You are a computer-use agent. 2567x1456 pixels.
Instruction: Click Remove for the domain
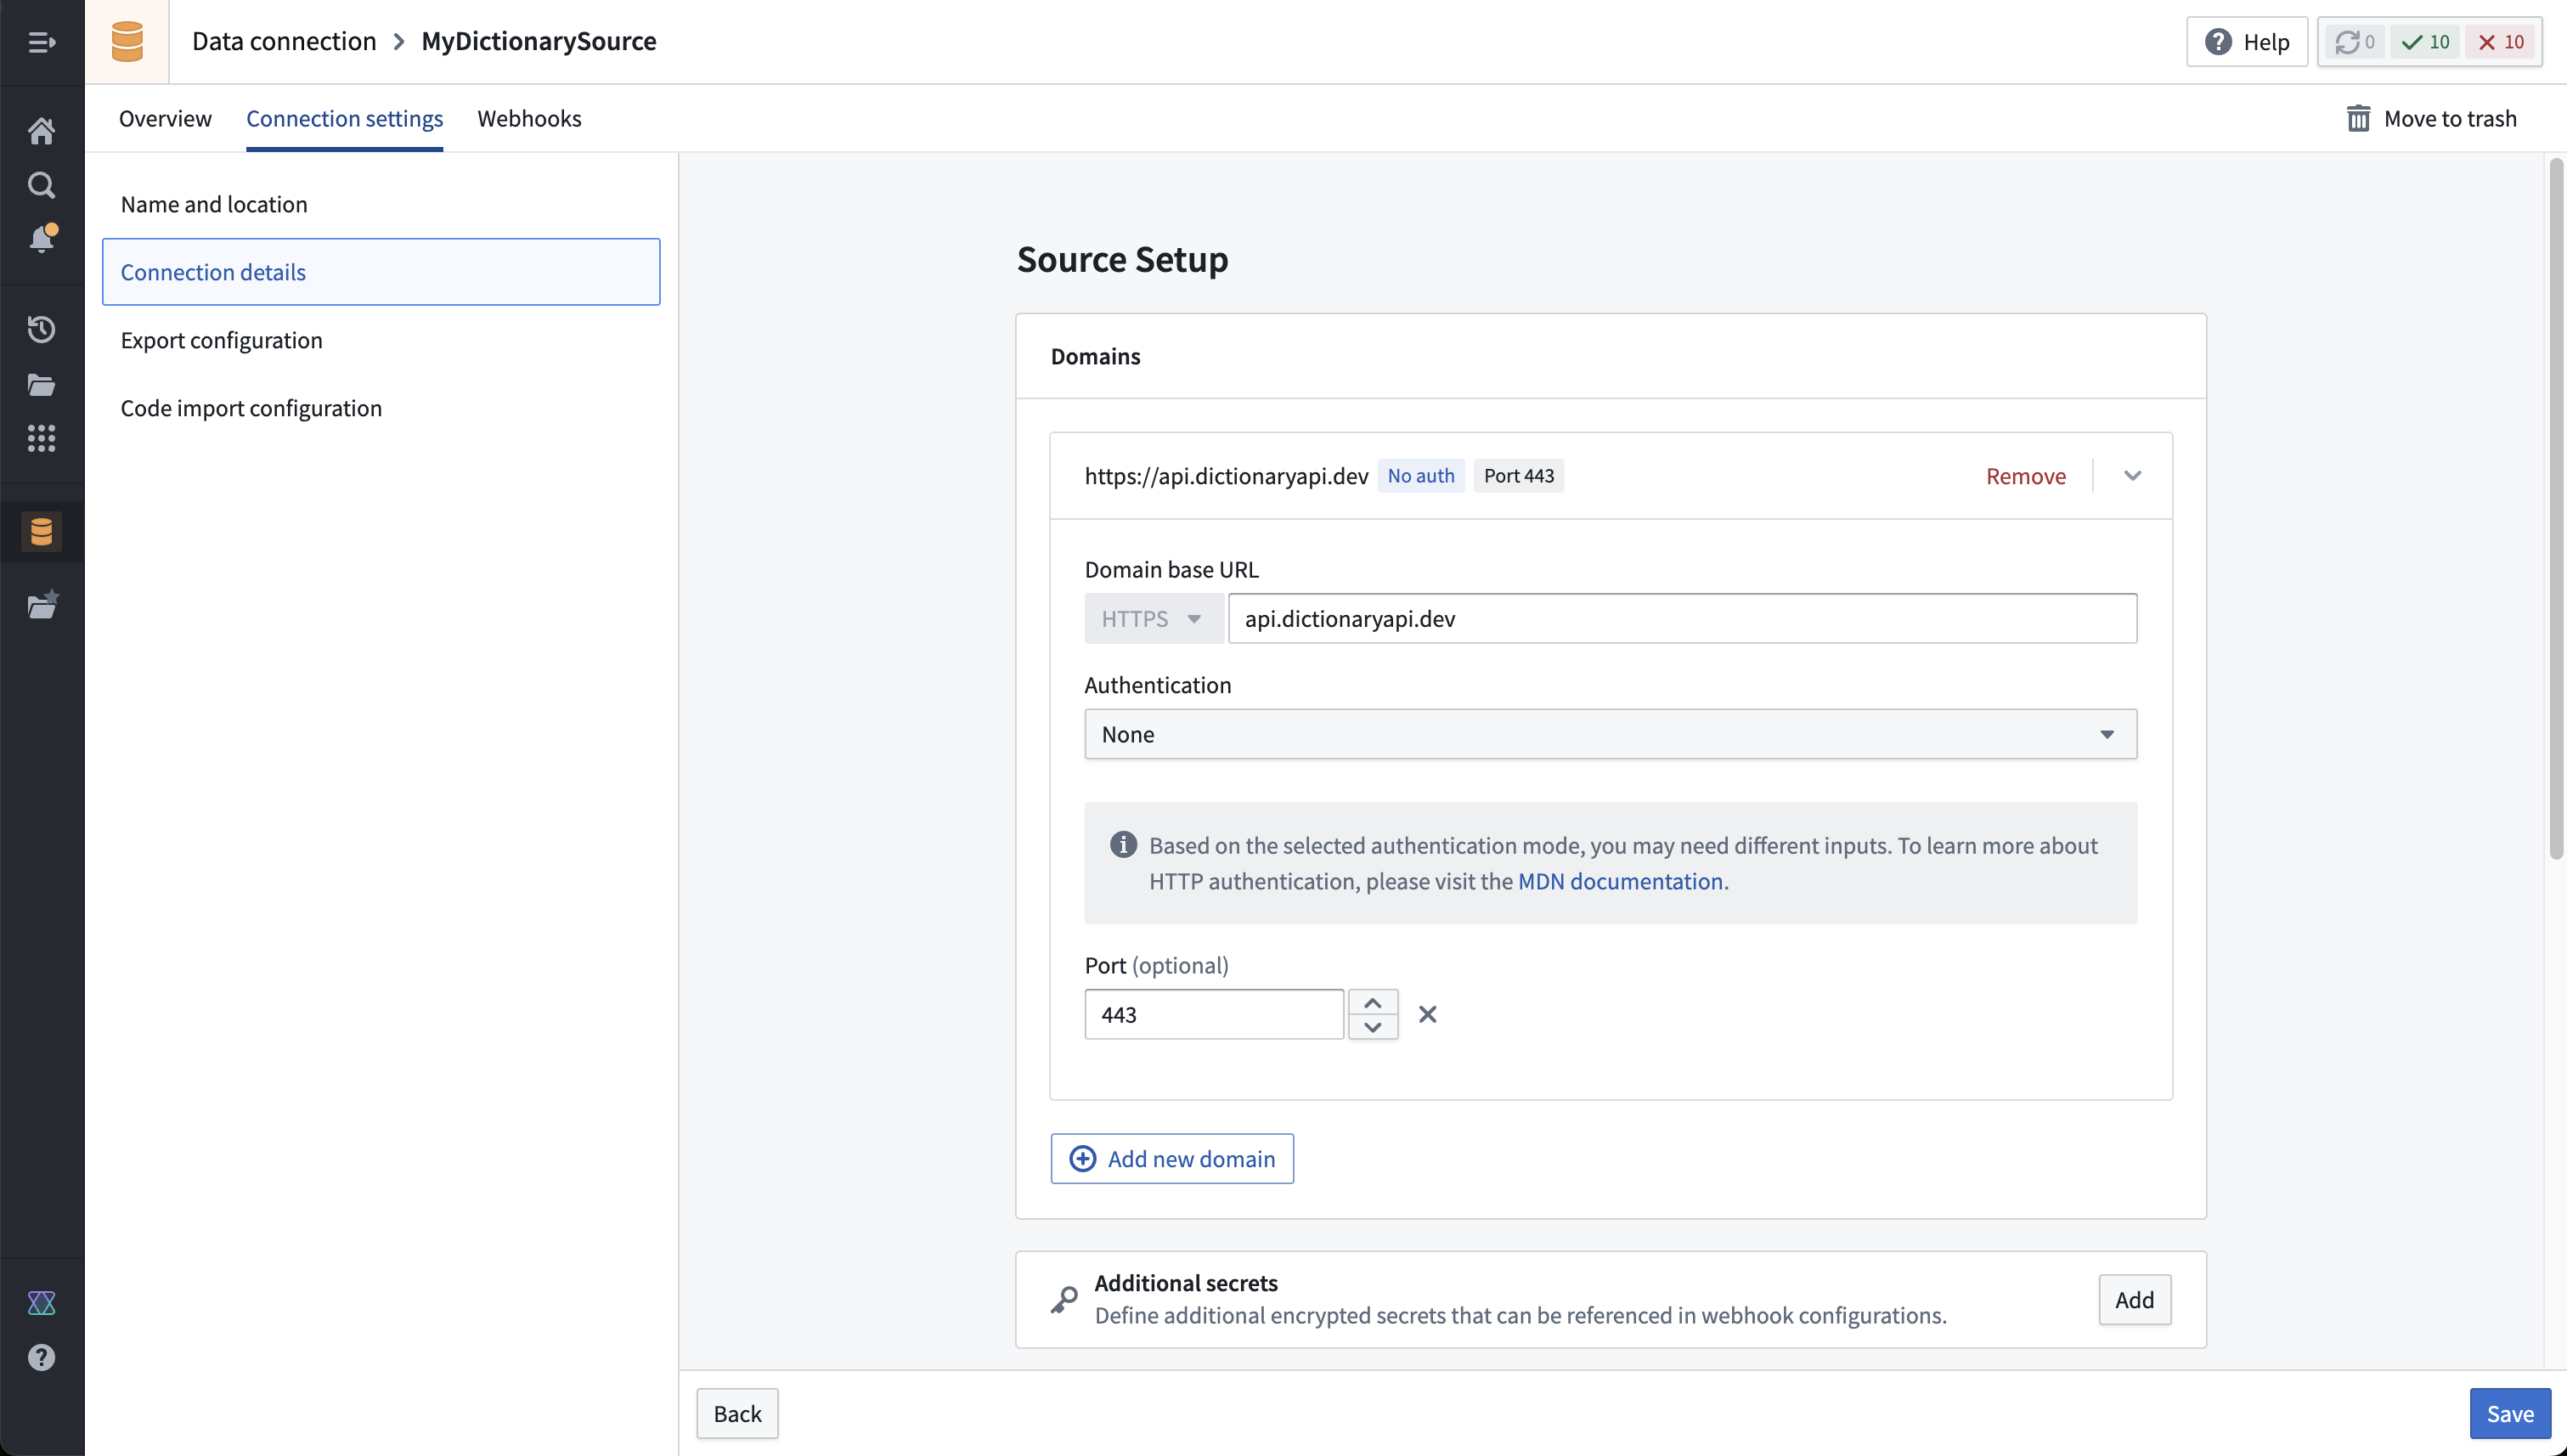(x=2025, y=476)
